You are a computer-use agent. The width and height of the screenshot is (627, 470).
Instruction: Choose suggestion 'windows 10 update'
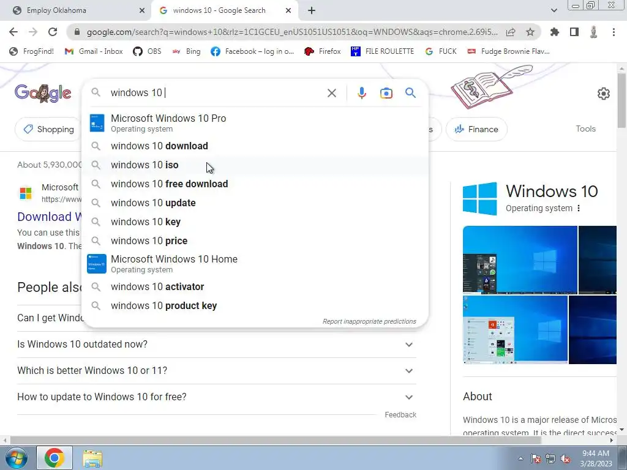pos(255,203)
